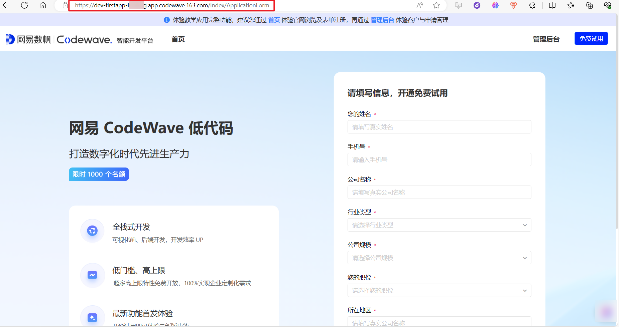Expand the 公司规模 selection list
The height and width of the screenshot is (327, 619).
[x=439, y=258]
